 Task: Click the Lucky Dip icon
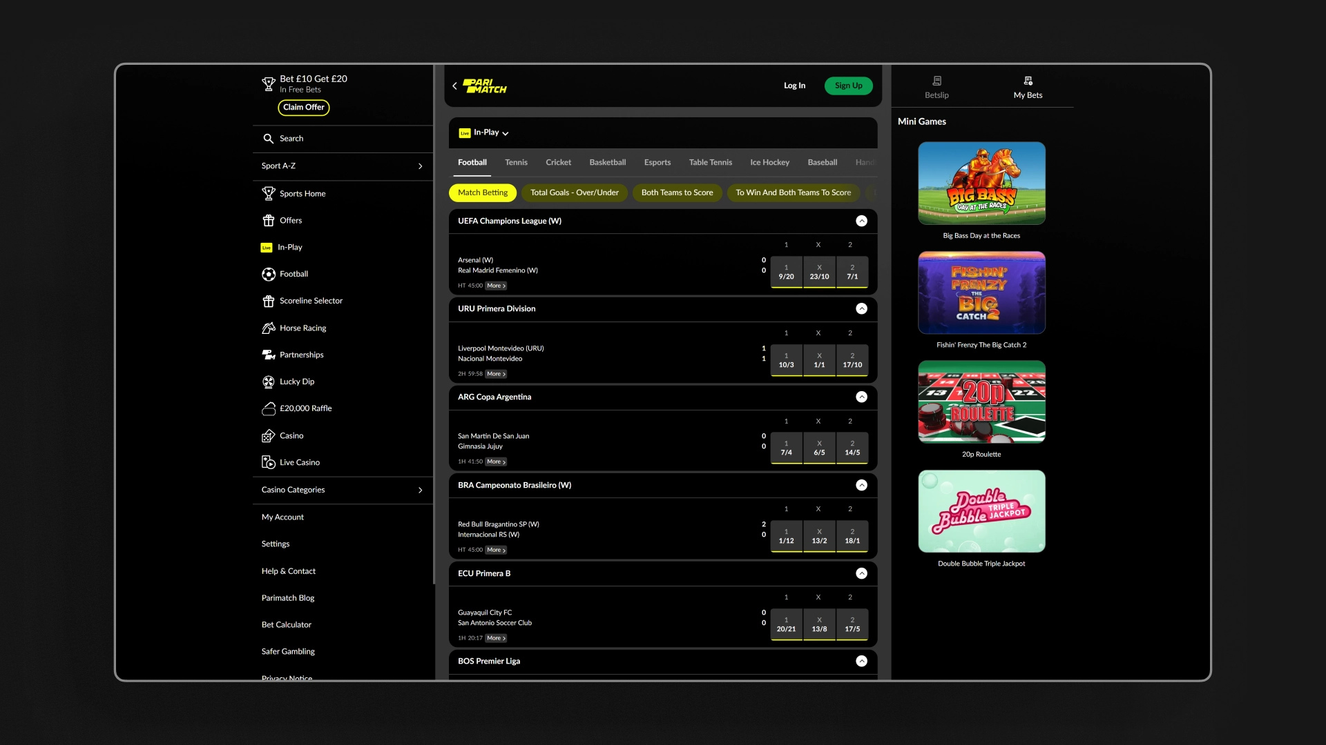pos(269,382)
